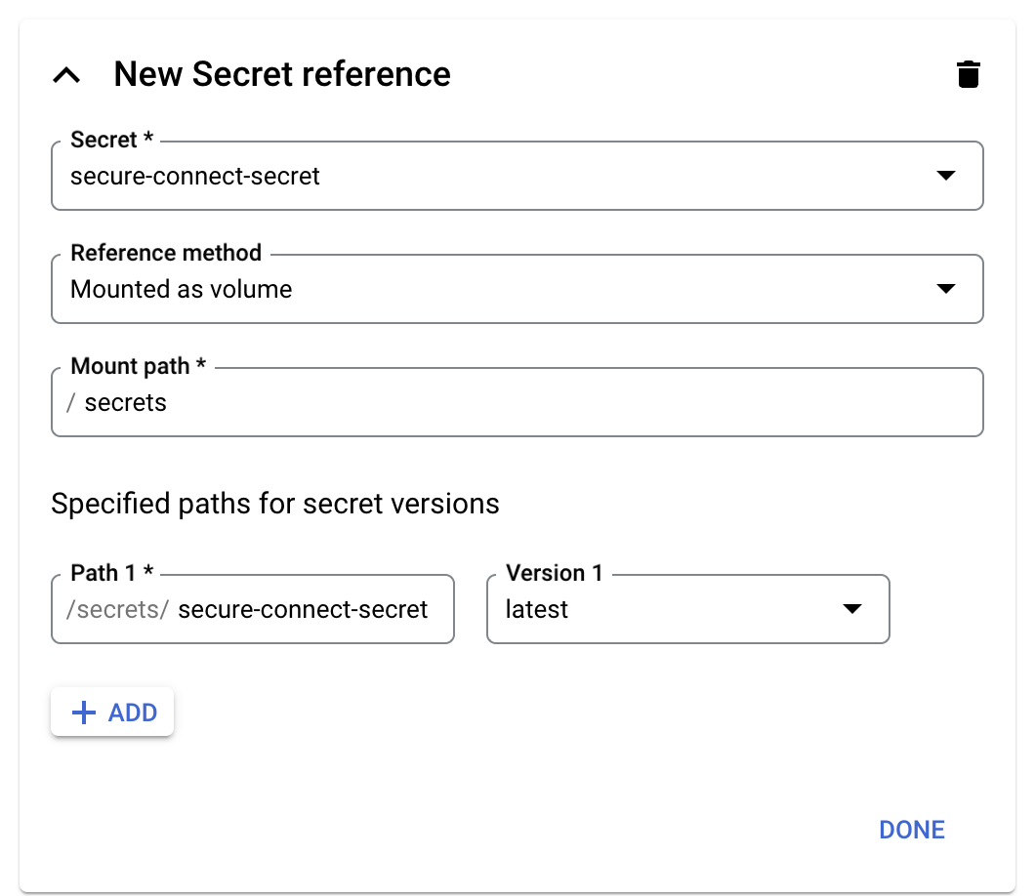The width and height of the screenshot is (1035, 896).
Task: Click the Mount path input field
Action: [391, 402]
